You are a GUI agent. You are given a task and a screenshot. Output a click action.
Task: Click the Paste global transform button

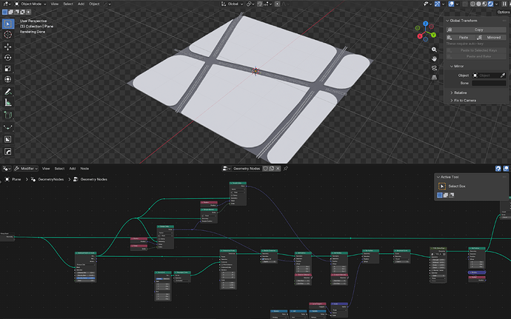pyautogui.click(x=461, y=37)
